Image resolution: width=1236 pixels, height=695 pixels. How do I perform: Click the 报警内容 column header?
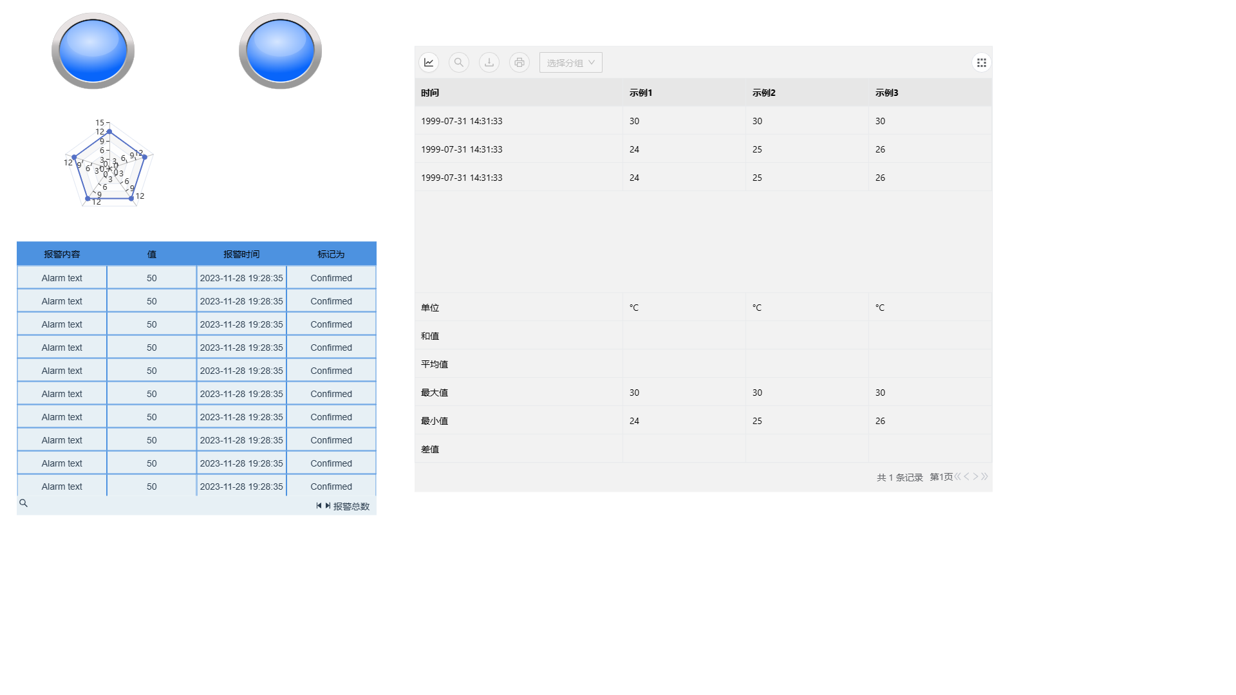click(x=62, y=254)
